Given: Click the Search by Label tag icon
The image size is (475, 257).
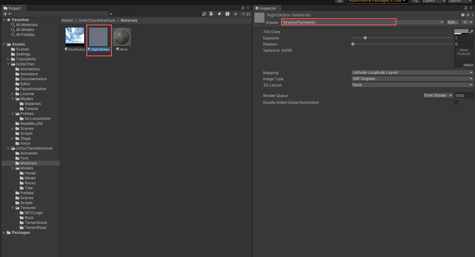Looking at the screenshot, I should 219,14.
